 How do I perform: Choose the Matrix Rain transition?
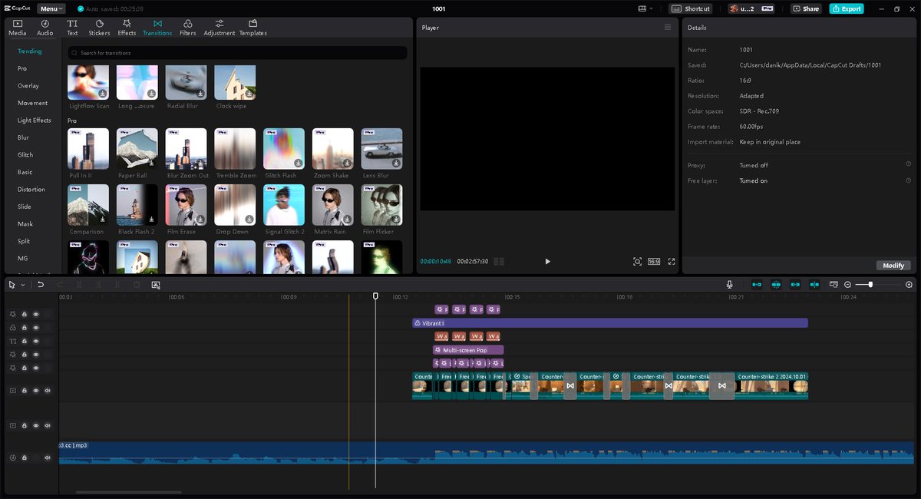tap(333, 205)
